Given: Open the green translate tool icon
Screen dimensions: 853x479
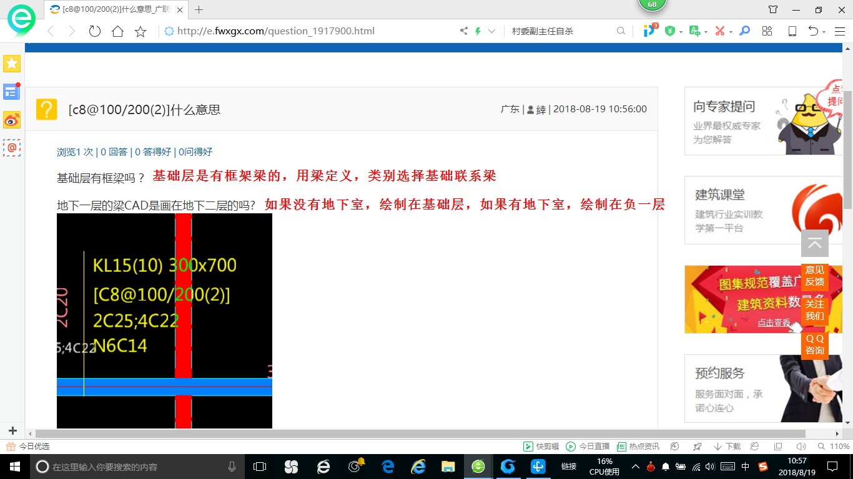Looking at the screenshot, I should click(x=694, y=31).
